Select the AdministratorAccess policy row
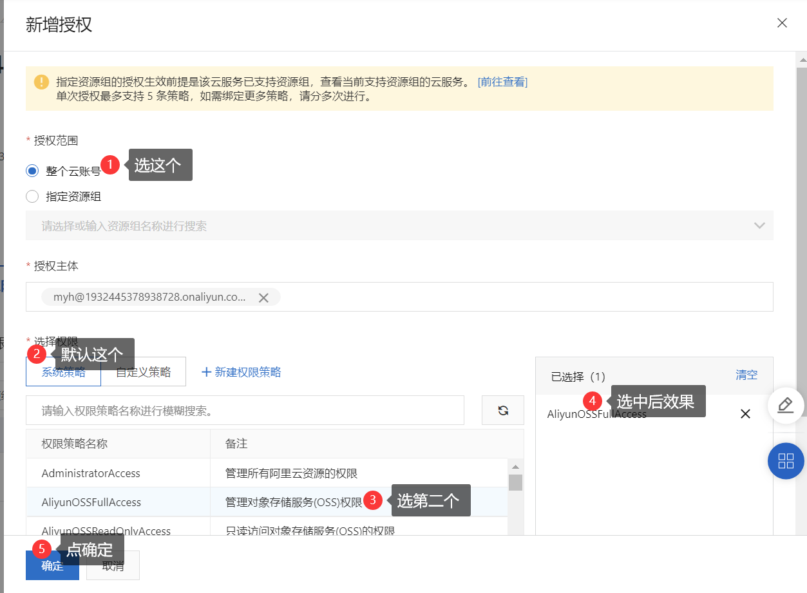This screenshot has width=807, height=593. pyautogui.click(x=91, y=473)
